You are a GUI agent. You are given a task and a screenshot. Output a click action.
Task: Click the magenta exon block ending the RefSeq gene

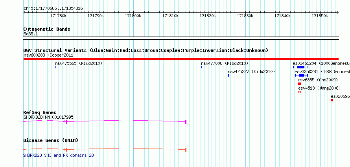(x=186, y=122)
